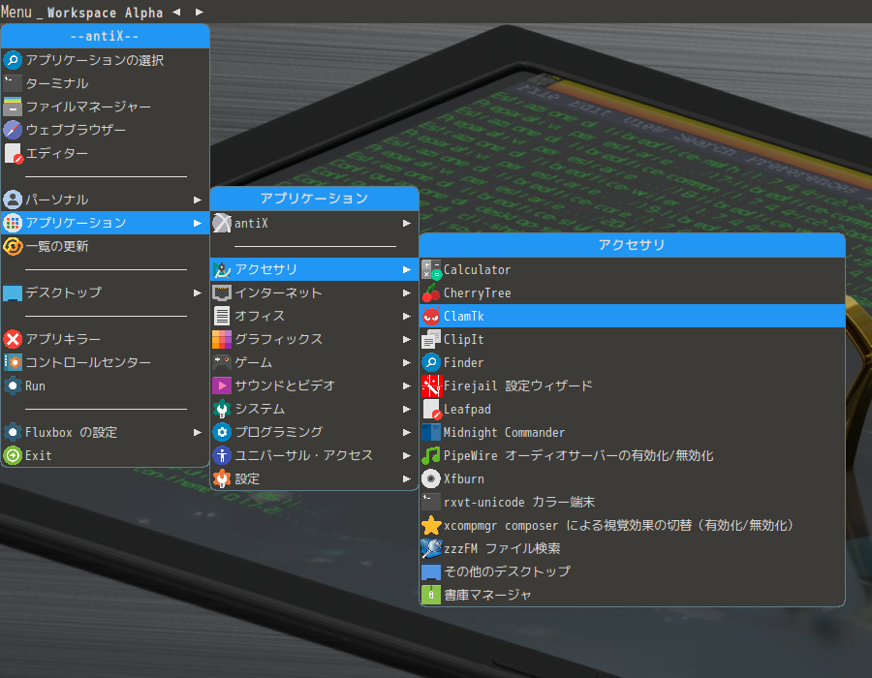This screenshot has height=678, width=872.
Task: Click the Exit green icon
Action: pyautogui.click(x=13, y=455)
